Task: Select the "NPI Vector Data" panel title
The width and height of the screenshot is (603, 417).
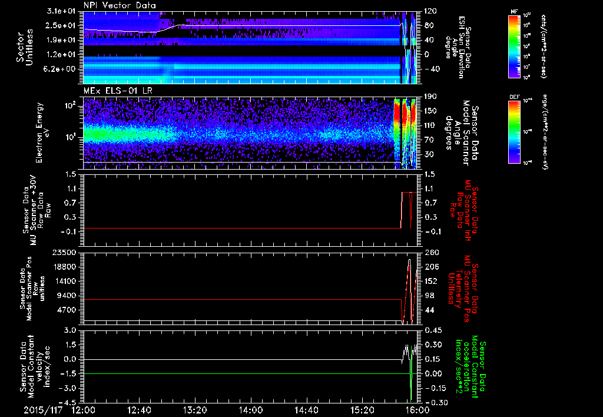Action: [x=120, y=5]
